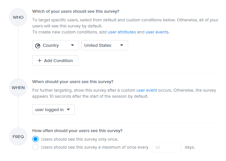Click the WHEN step circle
The width and height of the screenshot is (226, 161).
click(x=18, y=87)
